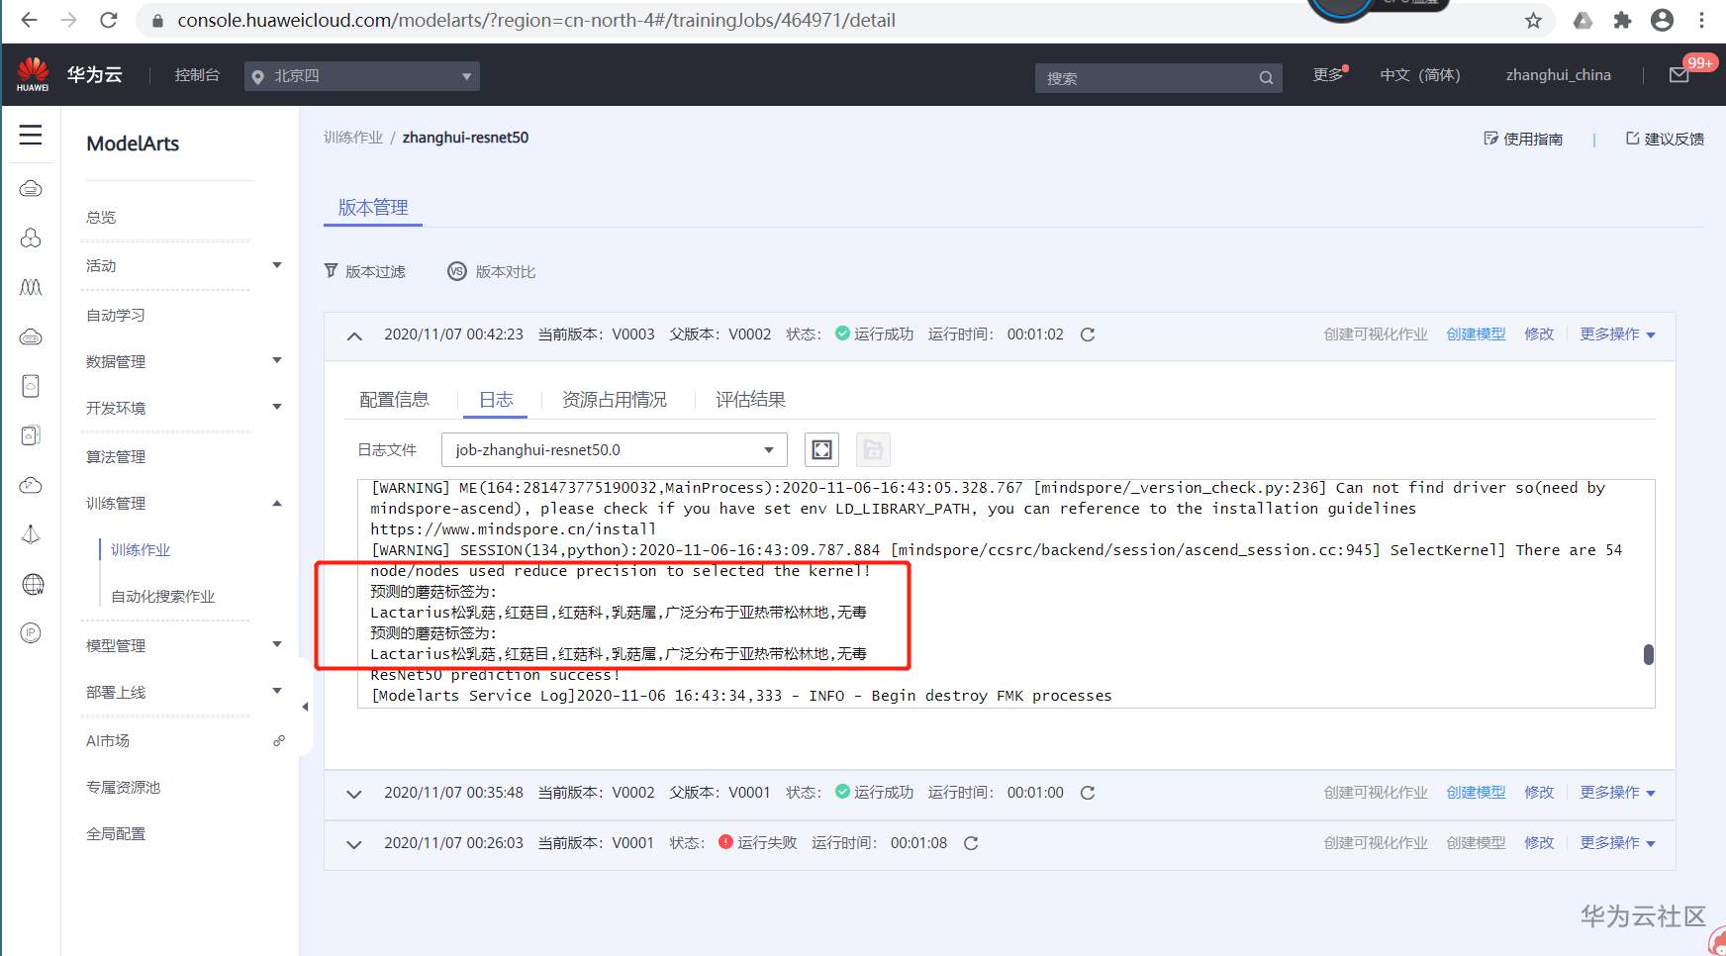Click the log panel scrollbar thumb
This screenshot has height=956, width=1726.
(x=1648, y=654)
